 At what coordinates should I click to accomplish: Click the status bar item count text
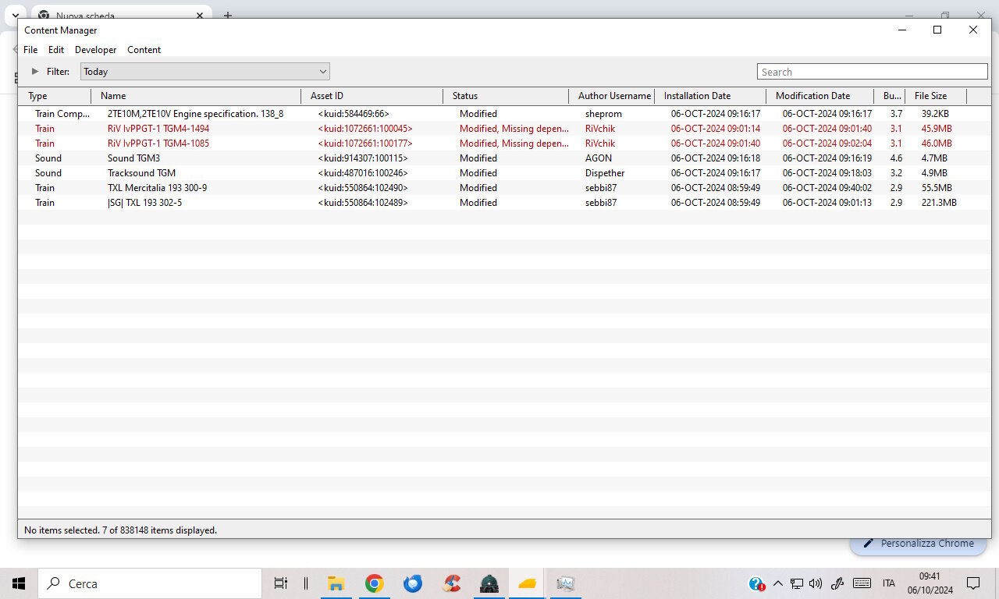tap(121, 530)
